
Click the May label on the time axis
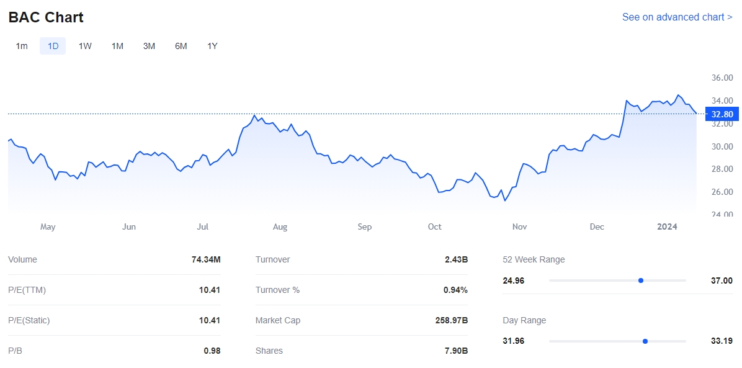tap(48, 227)
